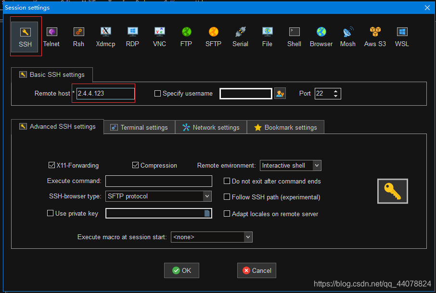Click the Cancel button
Screen dimensions: 436x293
click(x=256, y=270)
